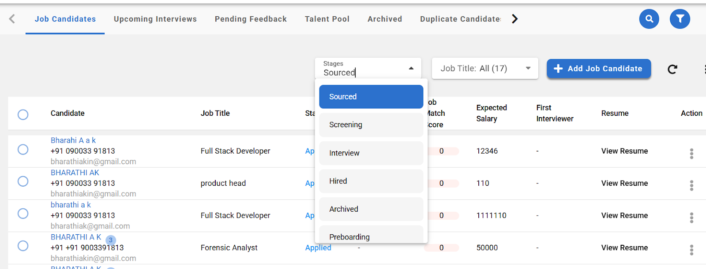Switch to the Upcoming Interviews tab
The image size is (706, 269).
(x=155, y=19)
